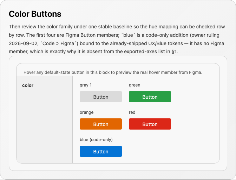Screen dimensions: 236x180
Task: Select the "color" row header cell
Action: pos(44,119)
